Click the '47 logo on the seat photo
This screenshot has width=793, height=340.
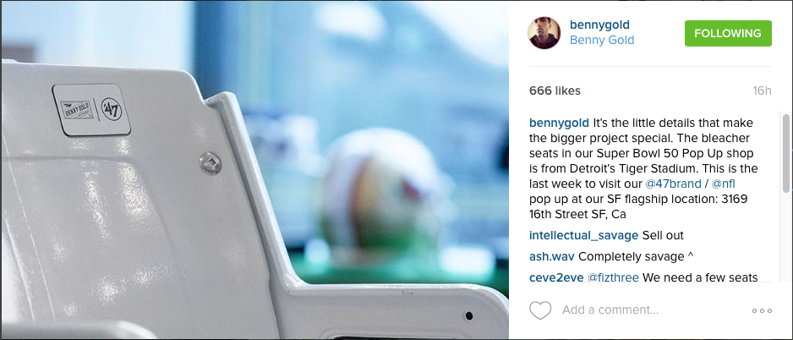click(x=111, y=108)
